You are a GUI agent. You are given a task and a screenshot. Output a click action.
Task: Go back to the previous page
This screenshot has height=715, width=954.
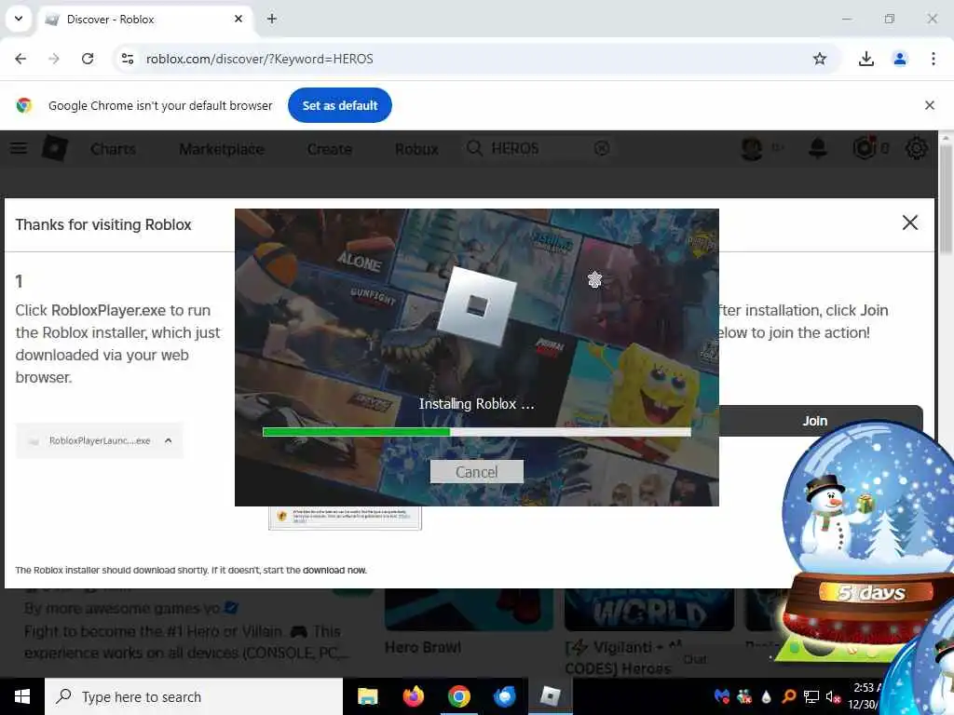(x=20, y=59)
